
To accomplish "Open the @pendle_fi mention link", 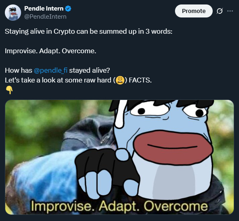I will point(51,70).
